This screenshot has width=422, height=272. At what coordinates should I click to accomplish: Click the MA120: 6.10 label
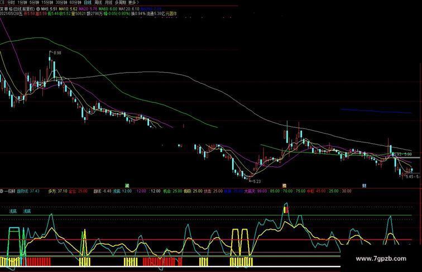click(x=129, y=9)
